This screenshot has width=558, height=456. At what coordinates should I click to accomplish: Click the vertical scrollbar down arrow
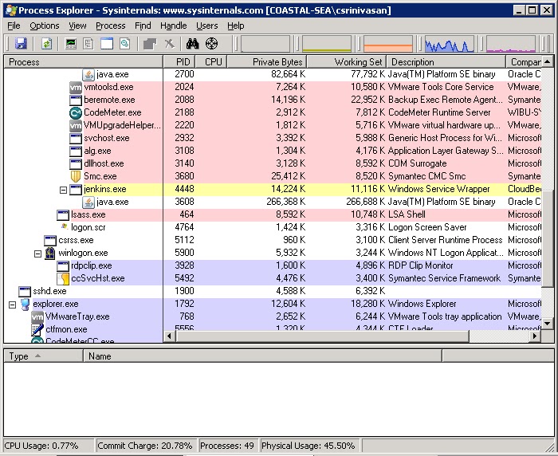(x=548, y=324)
